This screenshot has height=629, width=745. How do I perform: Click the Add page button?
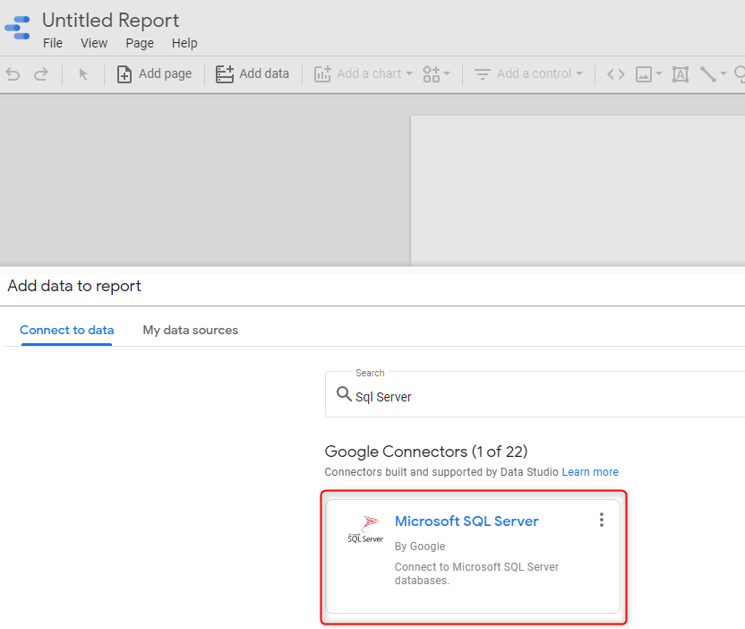point(154,74)
